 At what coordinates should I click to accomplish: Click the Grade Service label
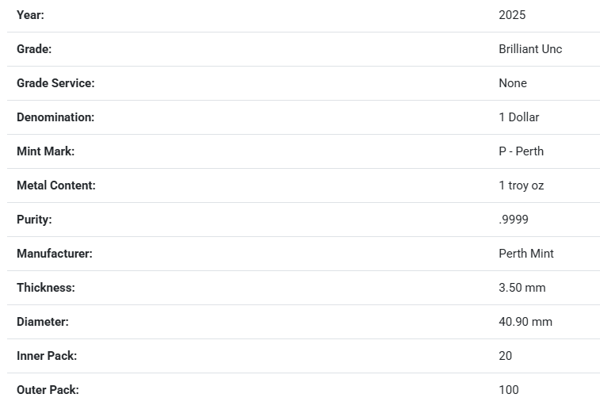(x=55, y=83)
